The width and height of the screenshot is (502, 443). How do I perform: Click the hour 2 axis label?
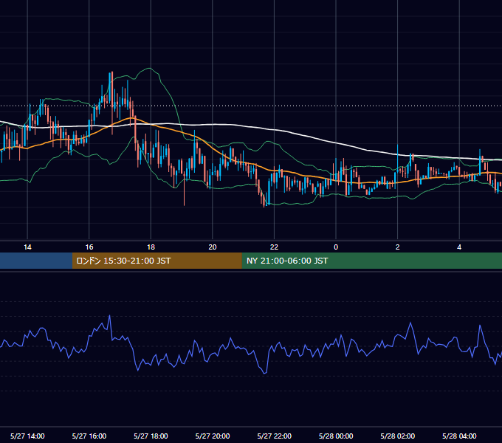(x=398, y=247)
